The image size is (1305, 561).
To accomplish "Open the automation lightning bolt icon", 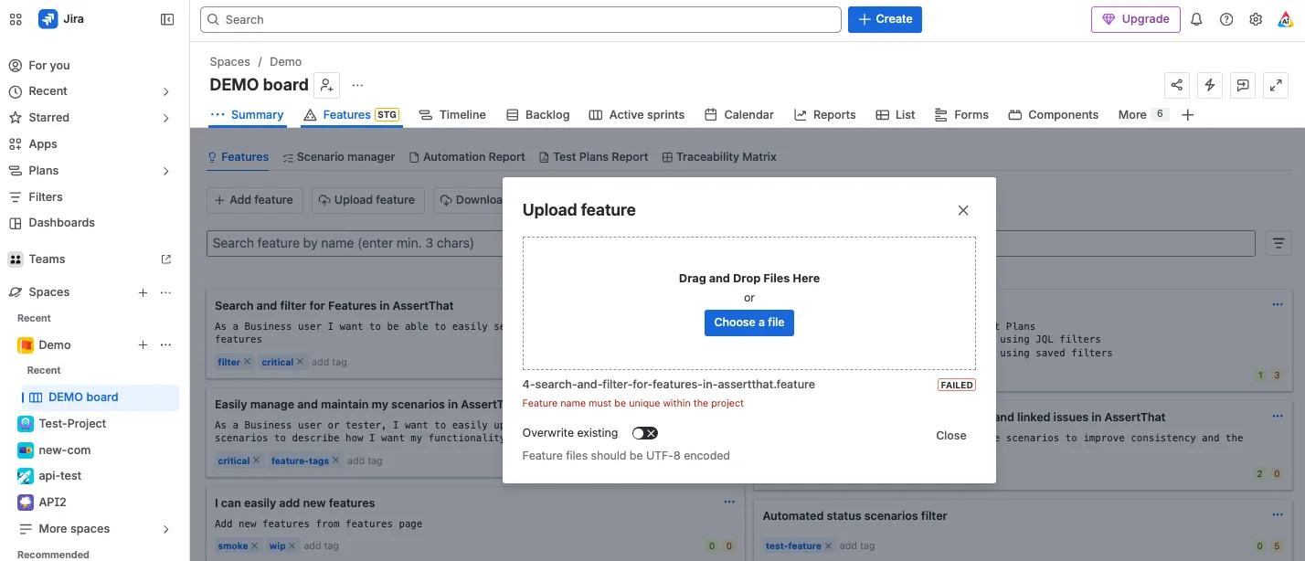I will [1210, 85].
